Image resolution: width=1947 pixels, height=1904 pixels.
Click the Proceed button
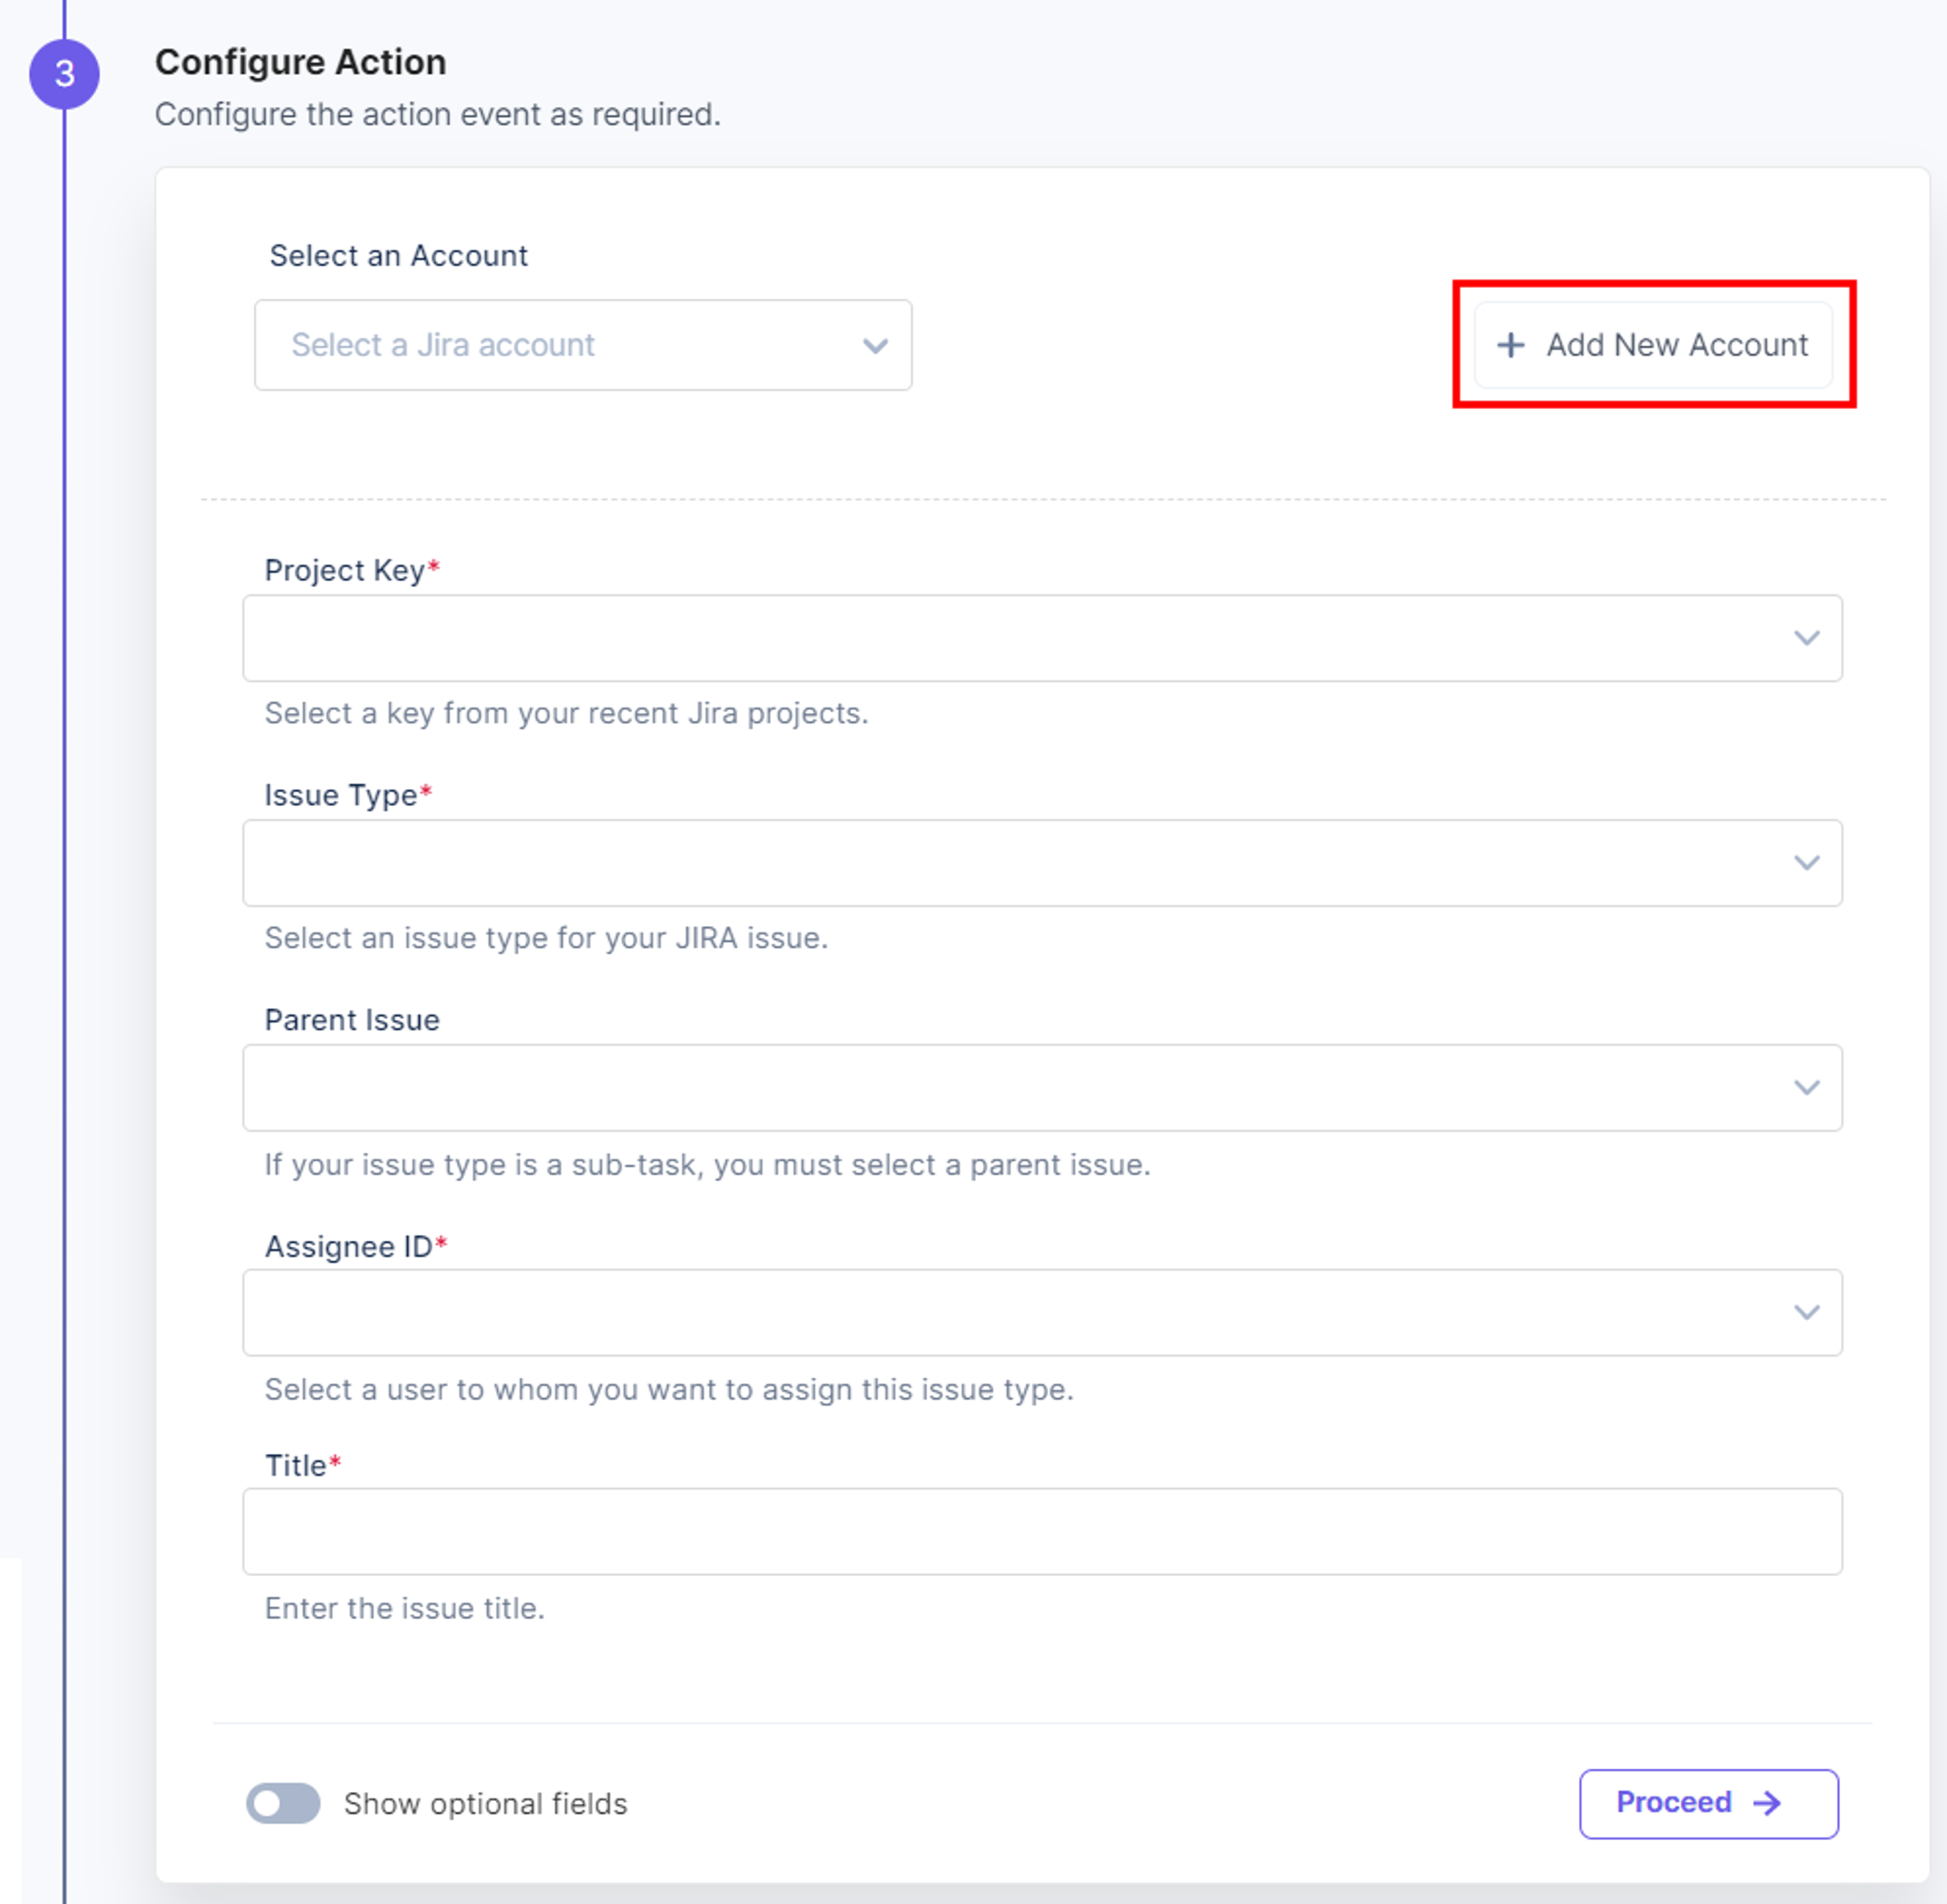coord(1708,1803)
